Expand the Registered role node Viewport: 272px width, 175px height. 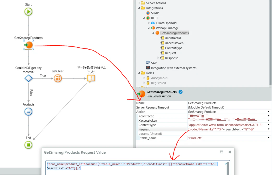(x=144, y=83)
